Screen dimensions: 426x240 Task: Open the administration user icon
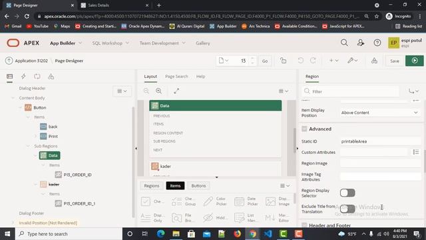tap(361, 43)
